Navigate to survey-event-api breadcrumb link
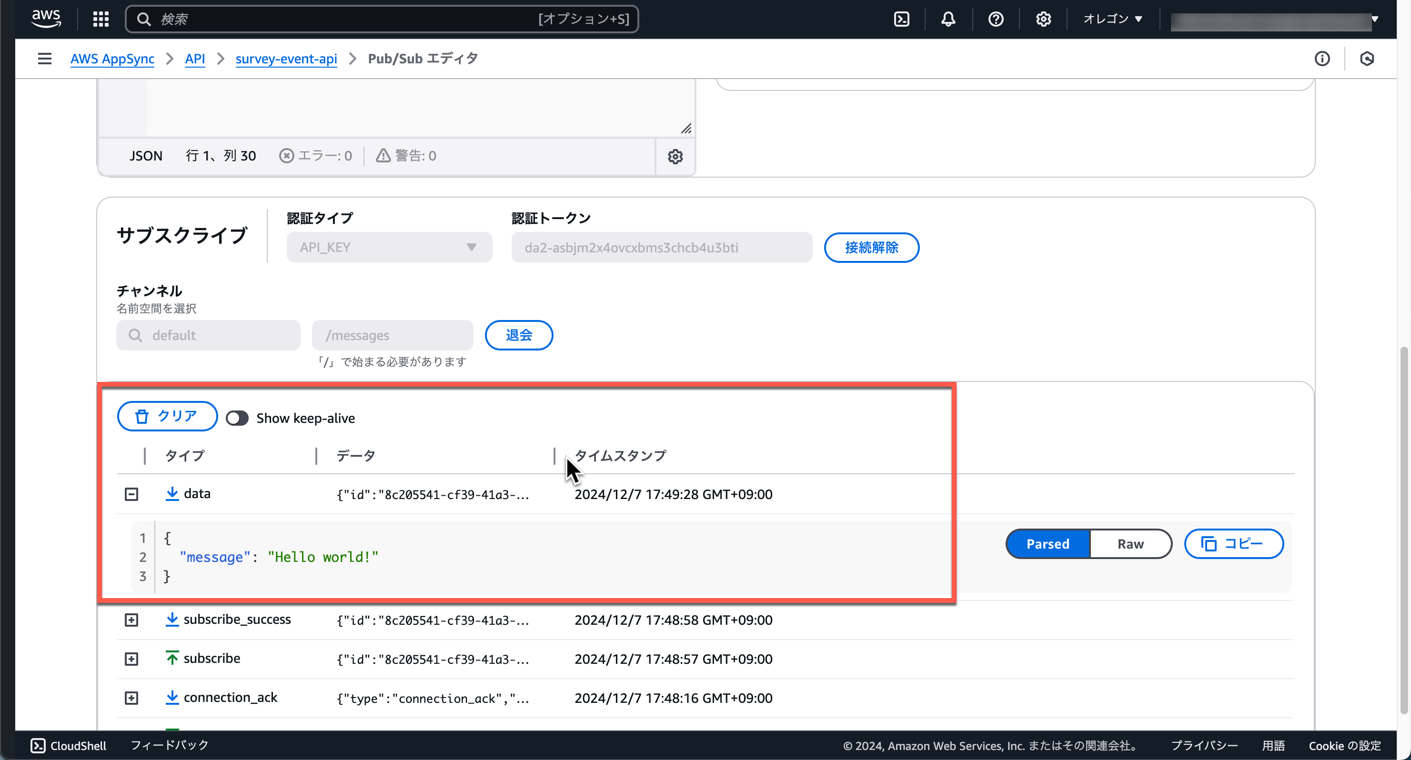 click(x=285, y=59)
